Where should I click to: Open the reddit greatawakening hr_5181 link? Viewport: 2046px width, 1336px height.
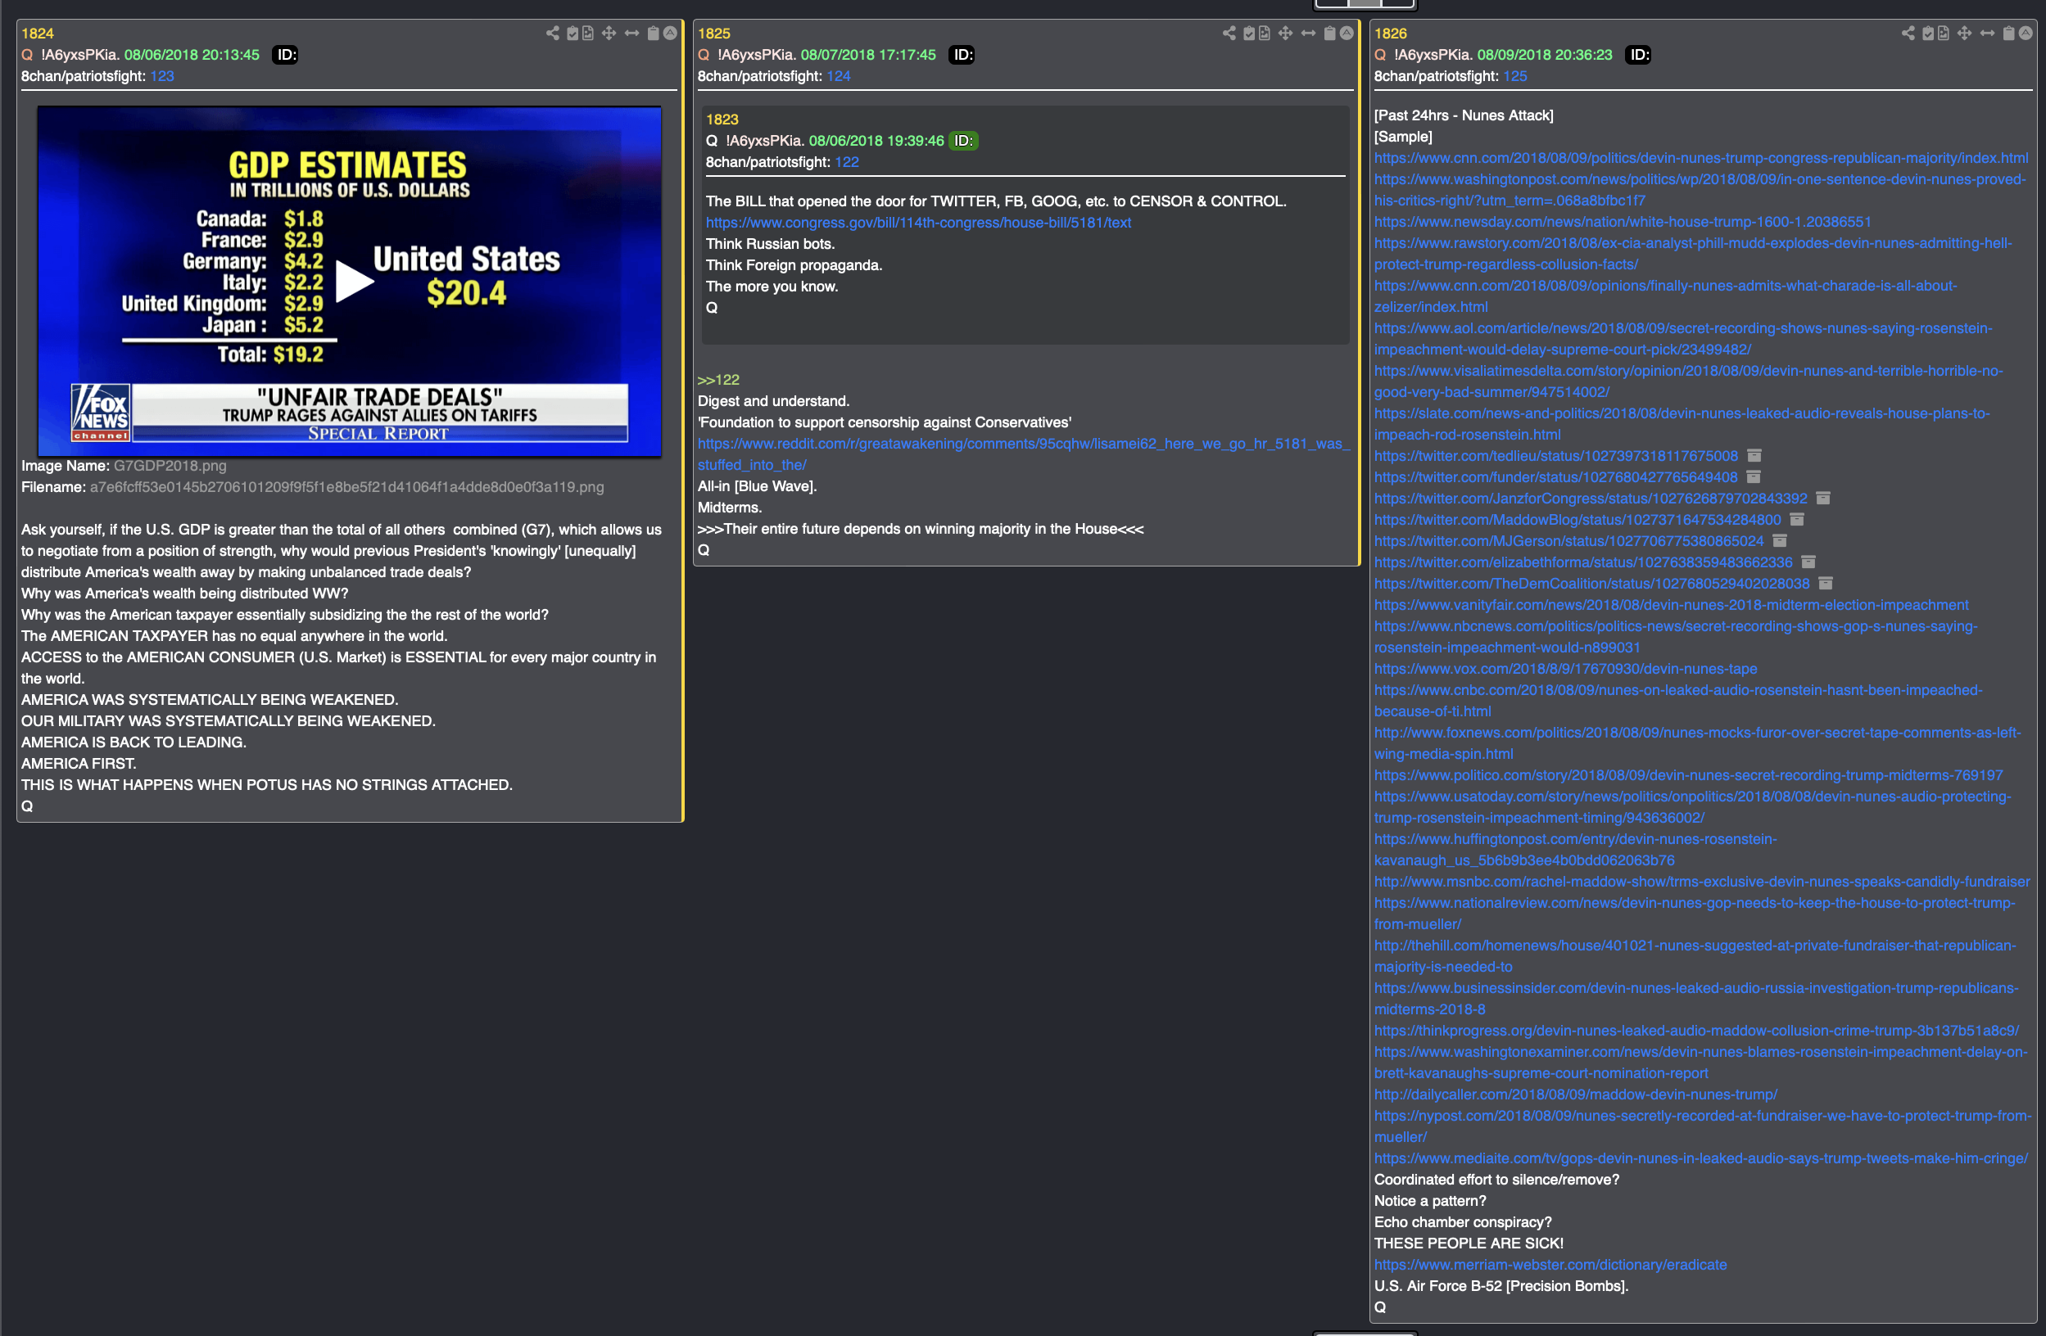1024,454
